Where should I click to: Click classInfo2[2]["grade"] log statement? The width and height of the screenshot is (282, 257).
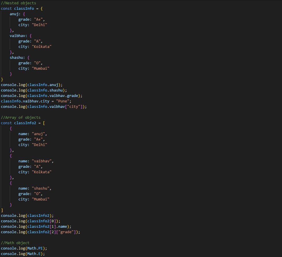tap(40, 232)
